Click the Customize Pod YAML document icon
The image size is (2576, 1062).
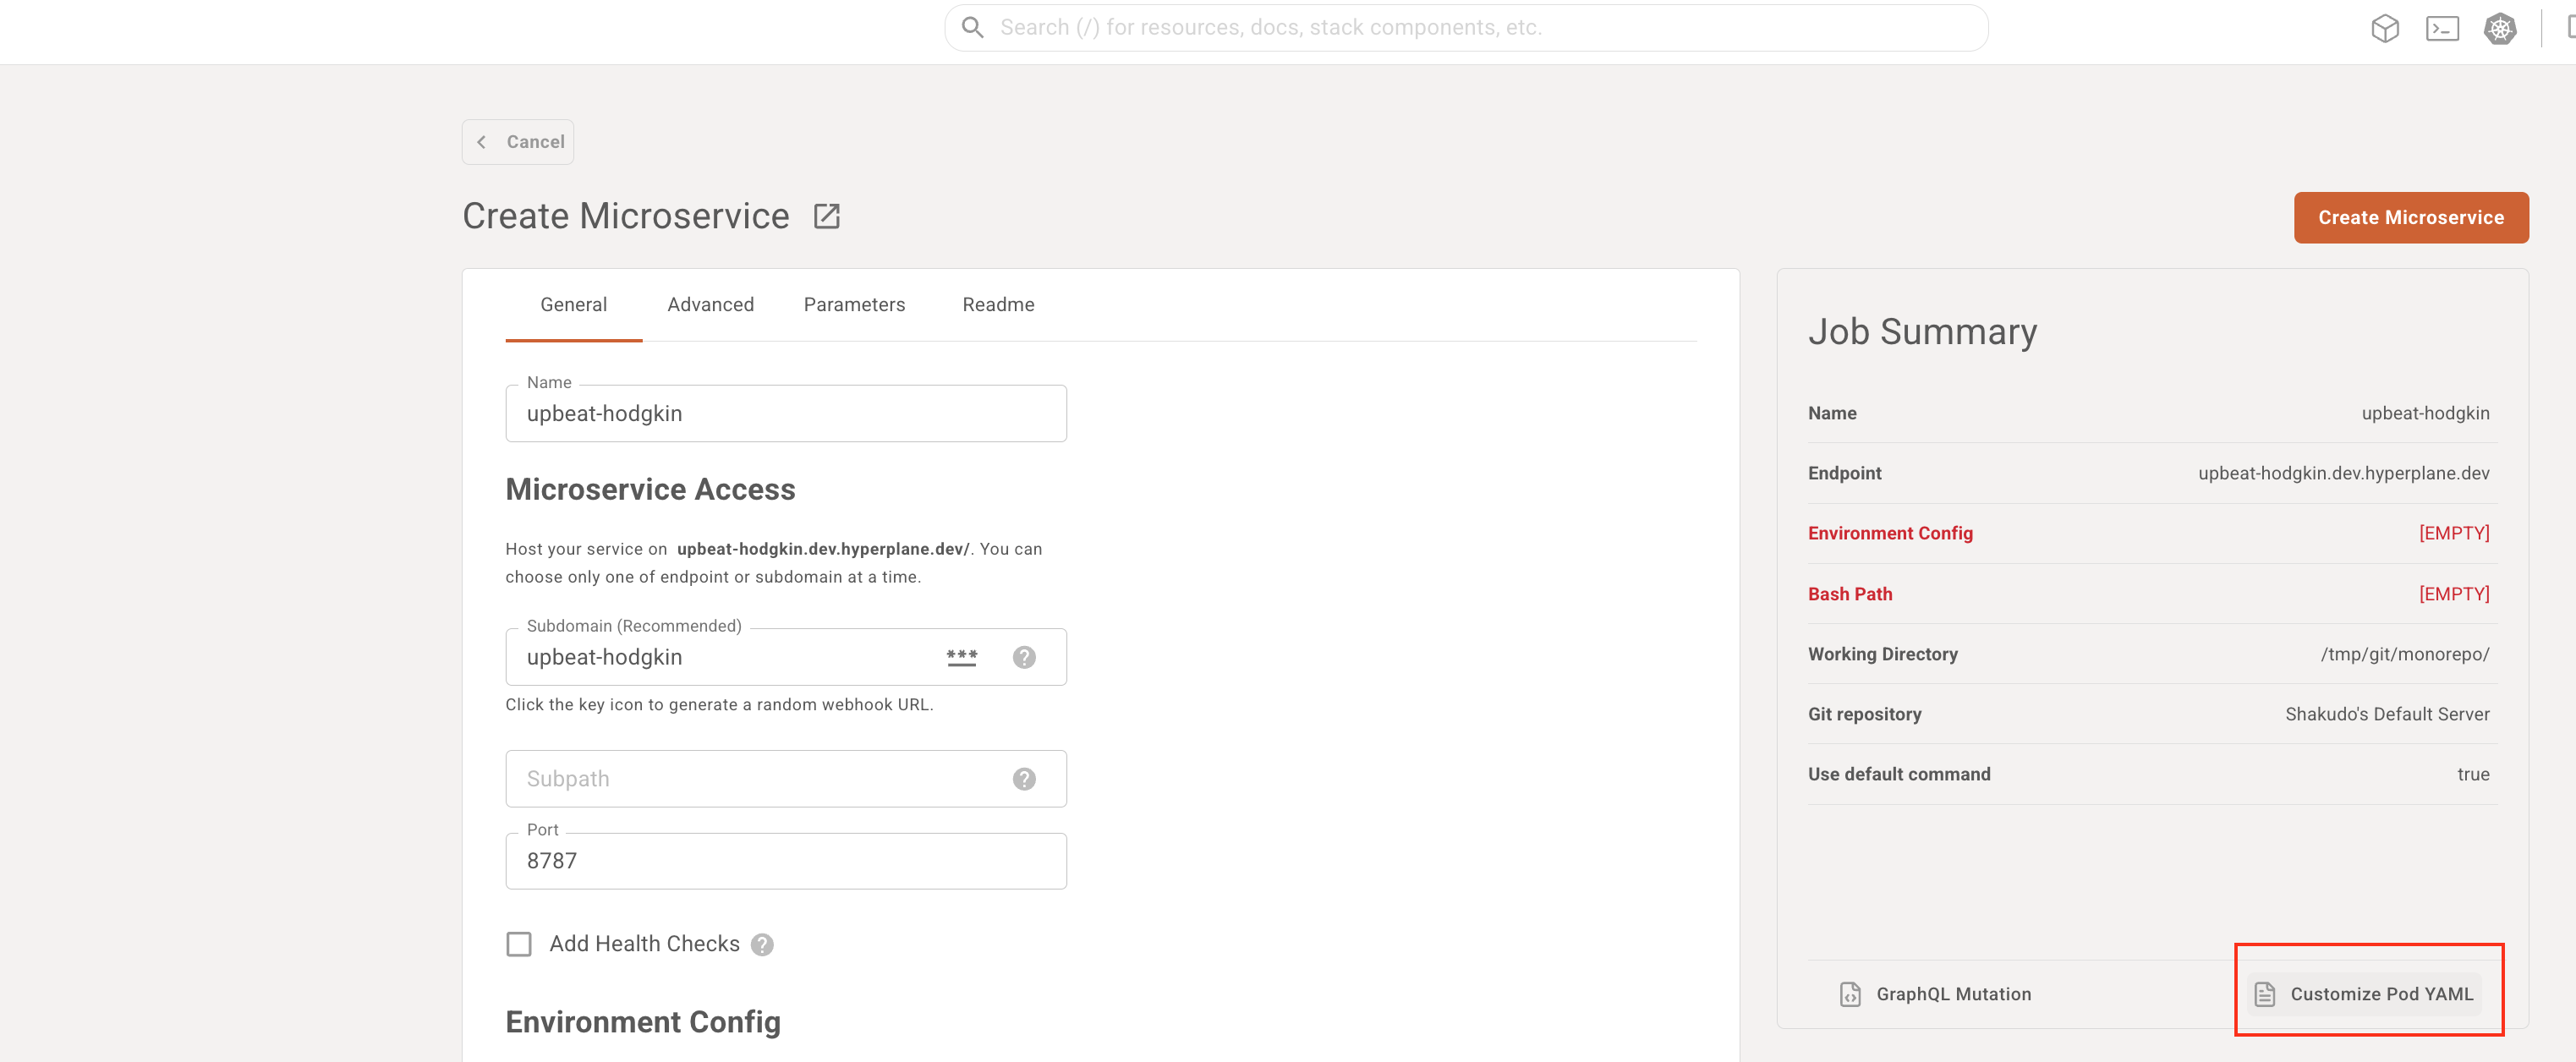(x=2265, y=994)
